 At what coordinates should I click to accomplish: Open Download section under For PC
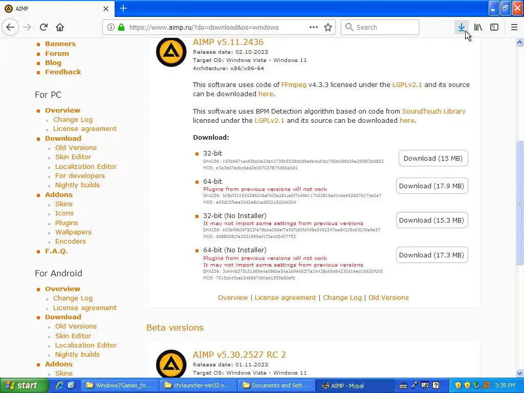coord(63,138)
